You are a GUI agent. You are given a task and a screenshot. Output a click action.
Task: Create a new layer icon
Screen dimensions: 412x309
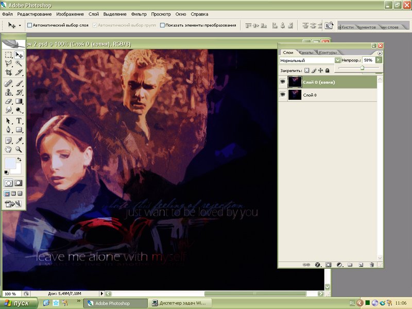tap(360, 265)
